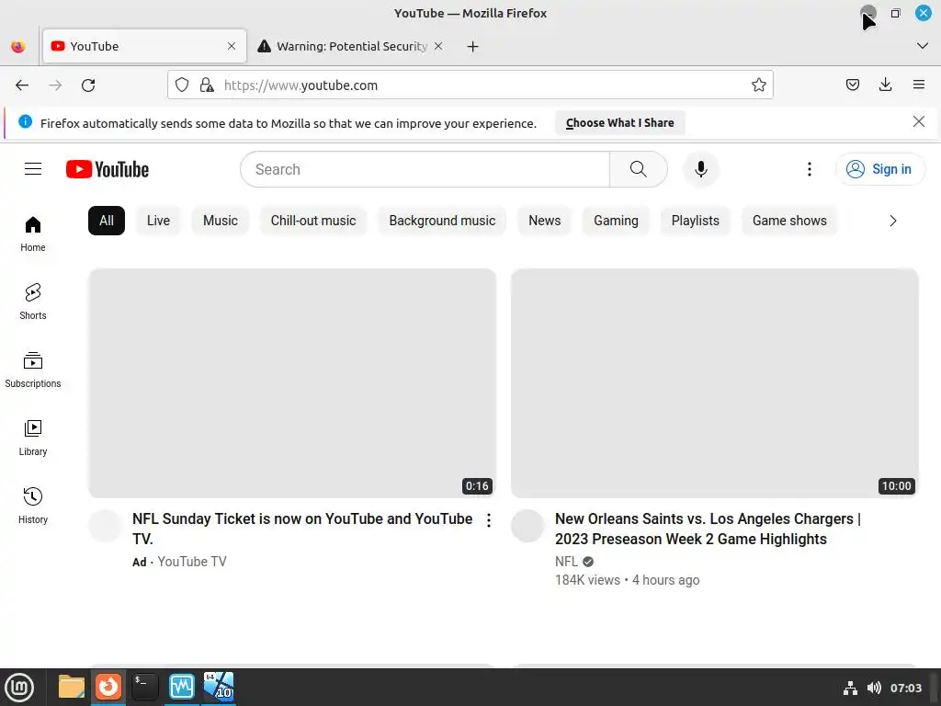Select the All category chip
Viewport: 941px width, 706px height.
[x=107, y=221]
